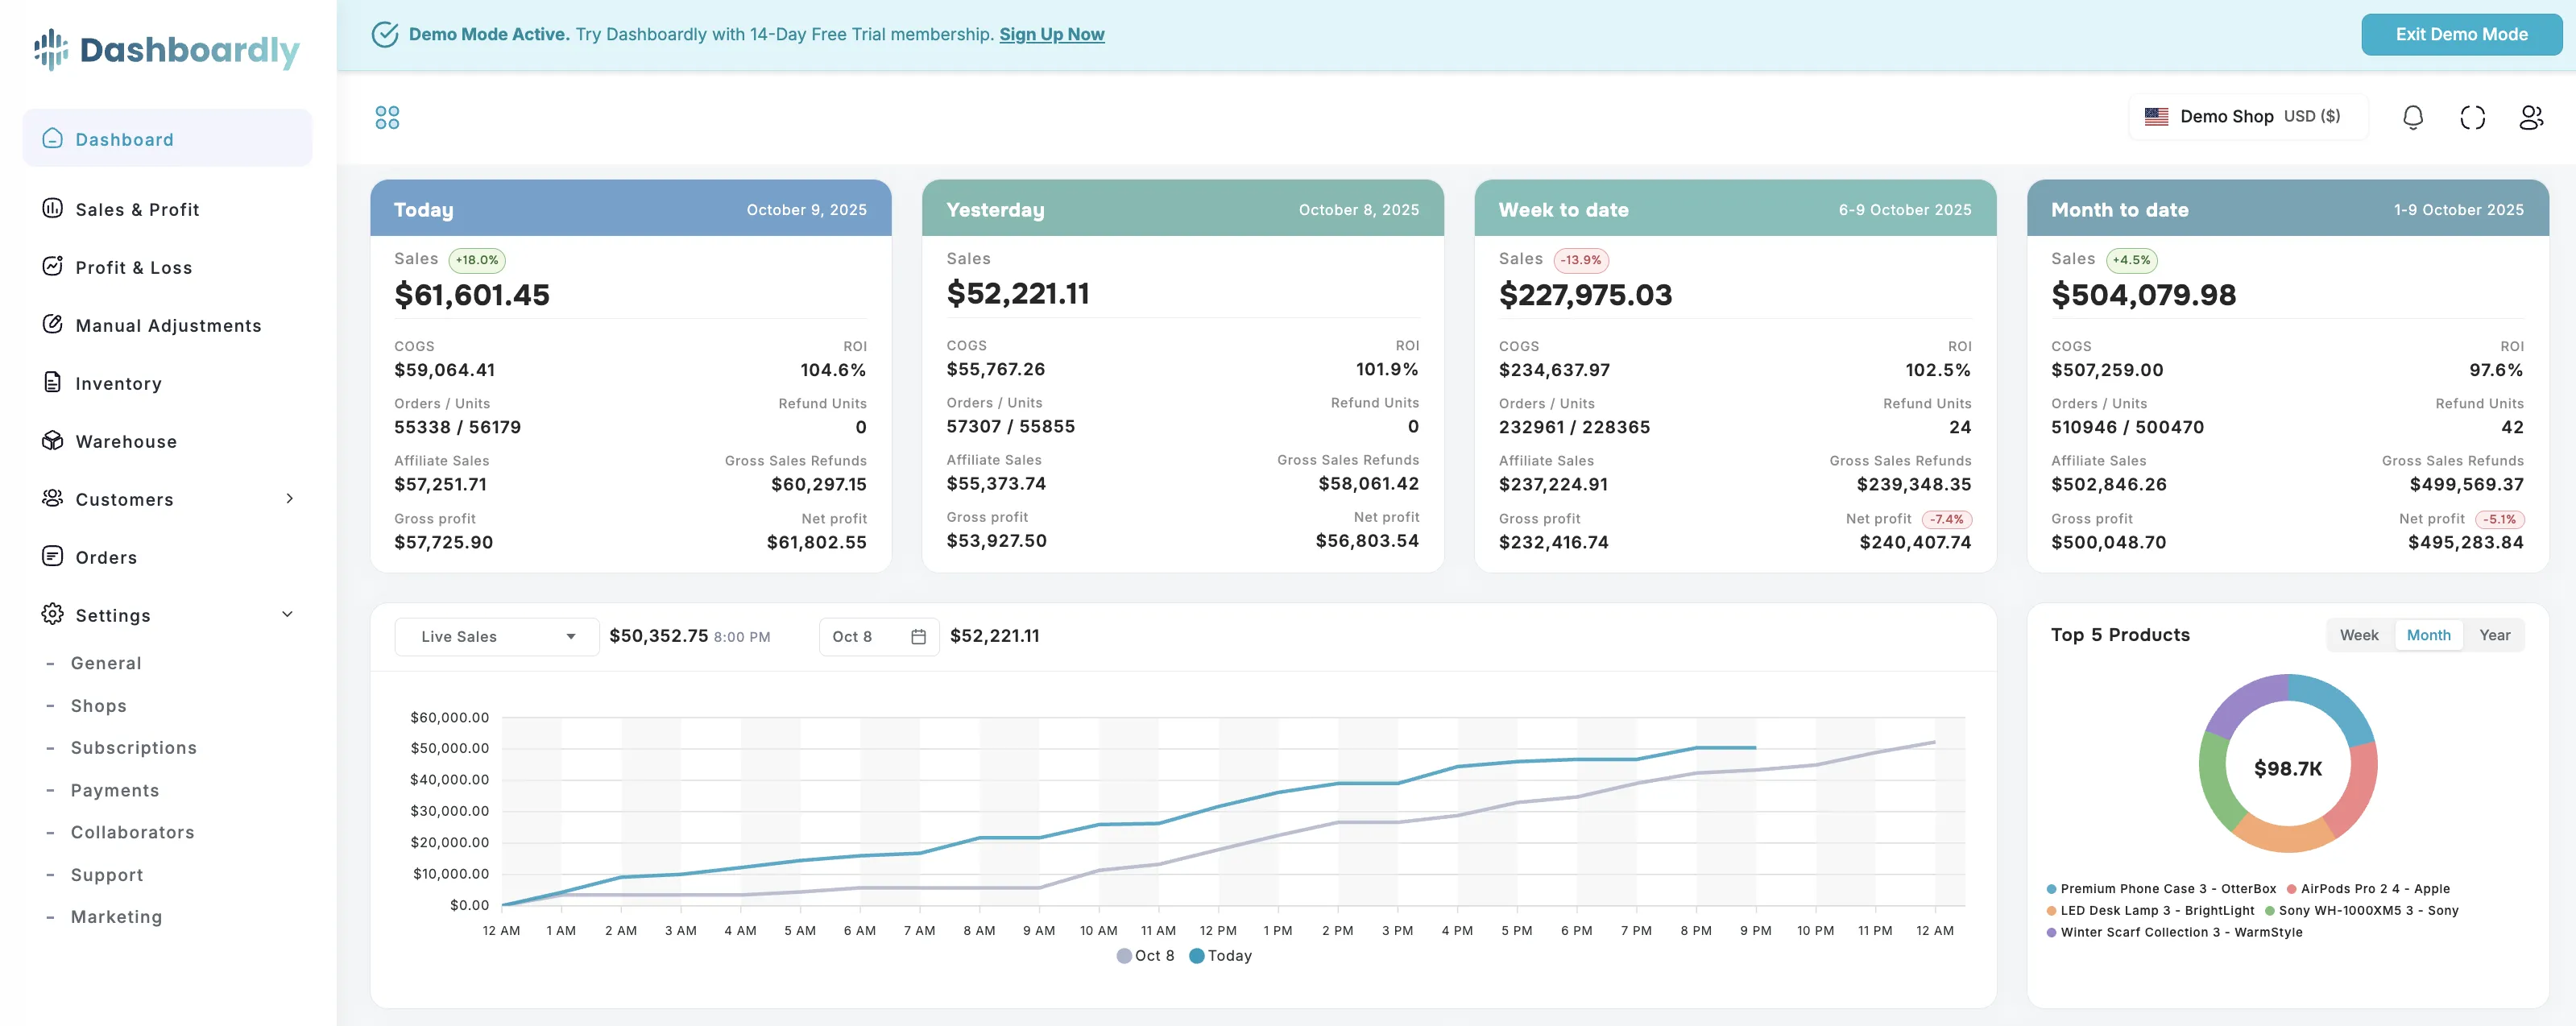
Task: Open the Sales & Profit sidebar section
Action: click(x=136, y=209)
